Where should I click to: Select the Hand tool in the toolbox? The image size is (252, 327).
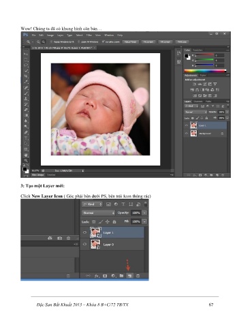(x=26, y=155)
